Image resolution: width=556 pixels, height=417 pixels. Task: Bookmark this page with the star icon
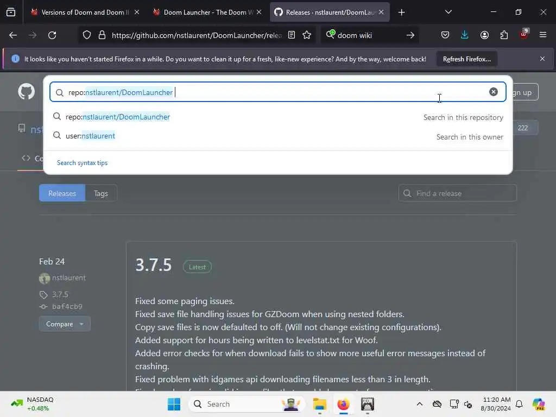point(307,35)
